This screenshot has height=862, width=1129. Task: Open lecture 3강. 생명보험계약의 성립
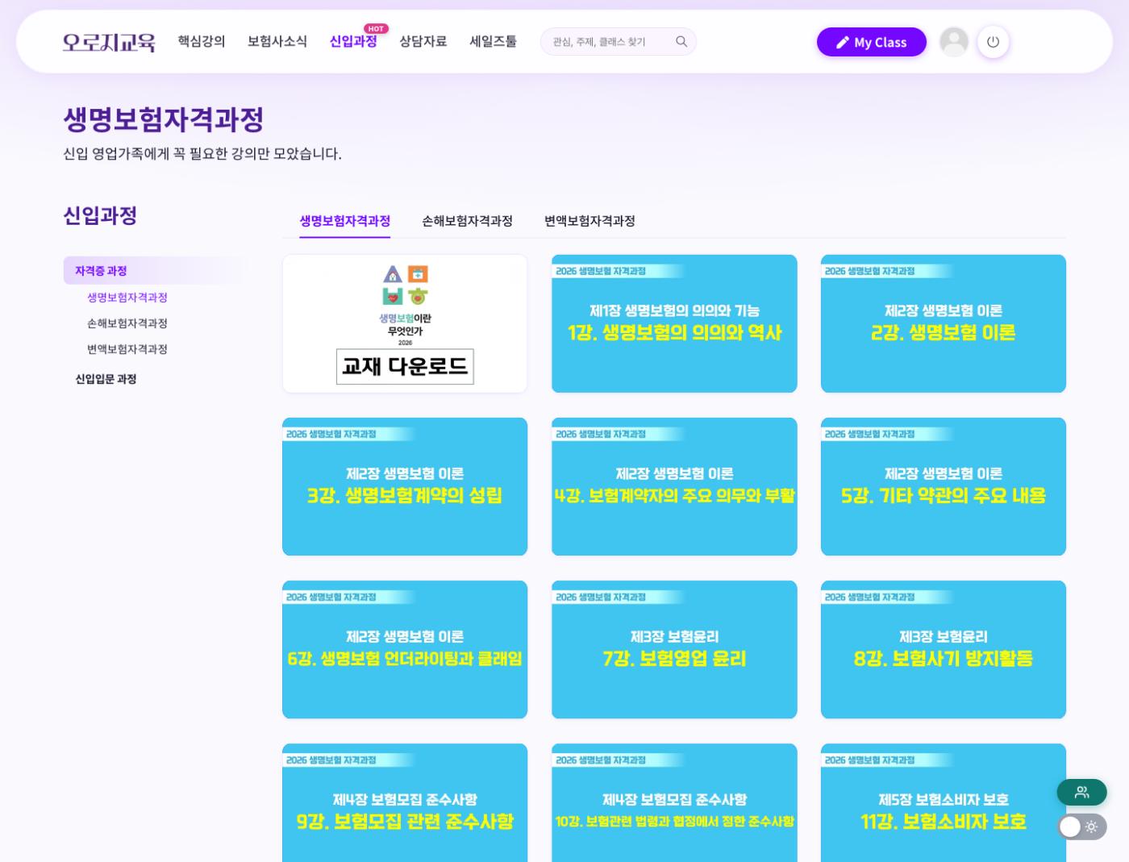click(x=405, y=487)
